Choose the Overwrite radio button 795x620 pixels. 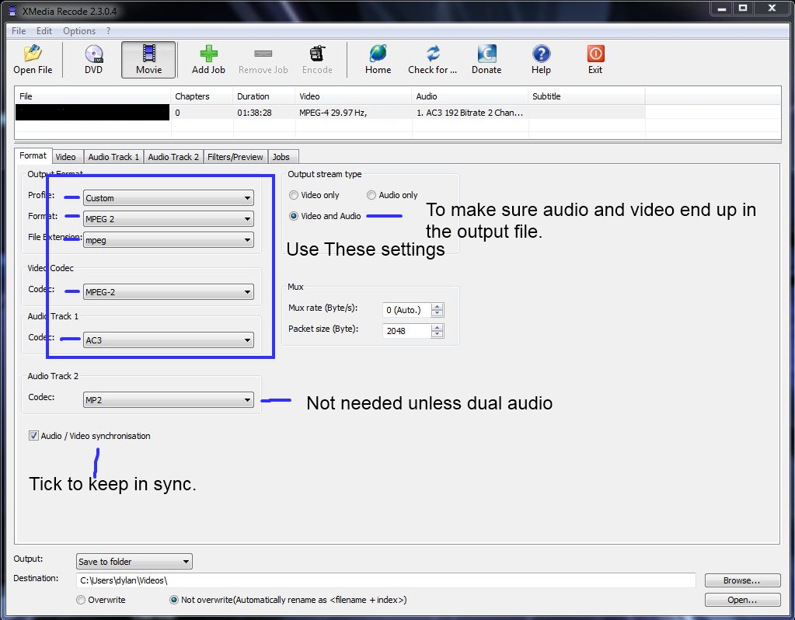81,600
